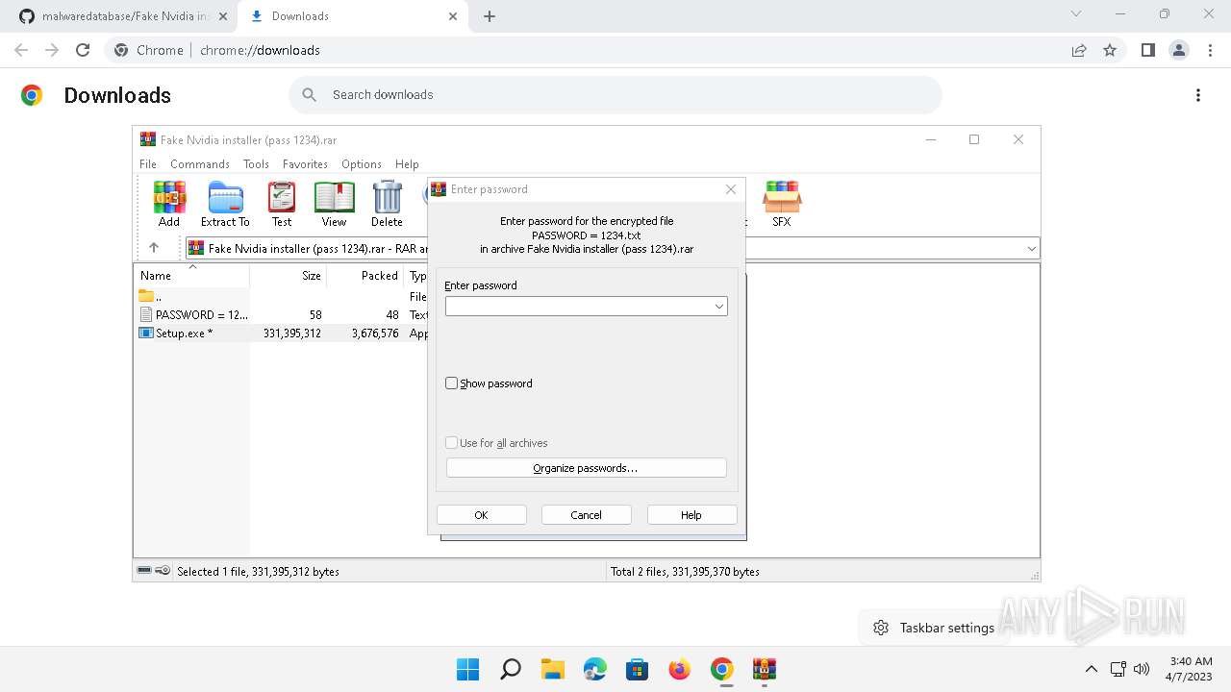Click the SFX toolbar icon
Screen dimensions: 1231x692
(782, 204)
